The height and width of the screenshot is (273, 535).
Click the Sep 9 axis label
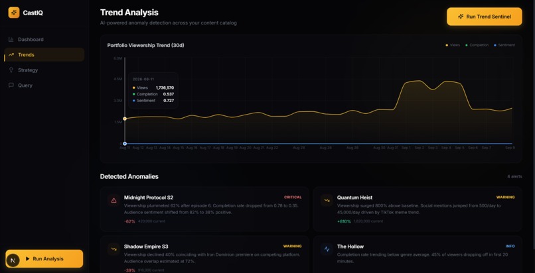pyautogui.click(x=510, y=148)
